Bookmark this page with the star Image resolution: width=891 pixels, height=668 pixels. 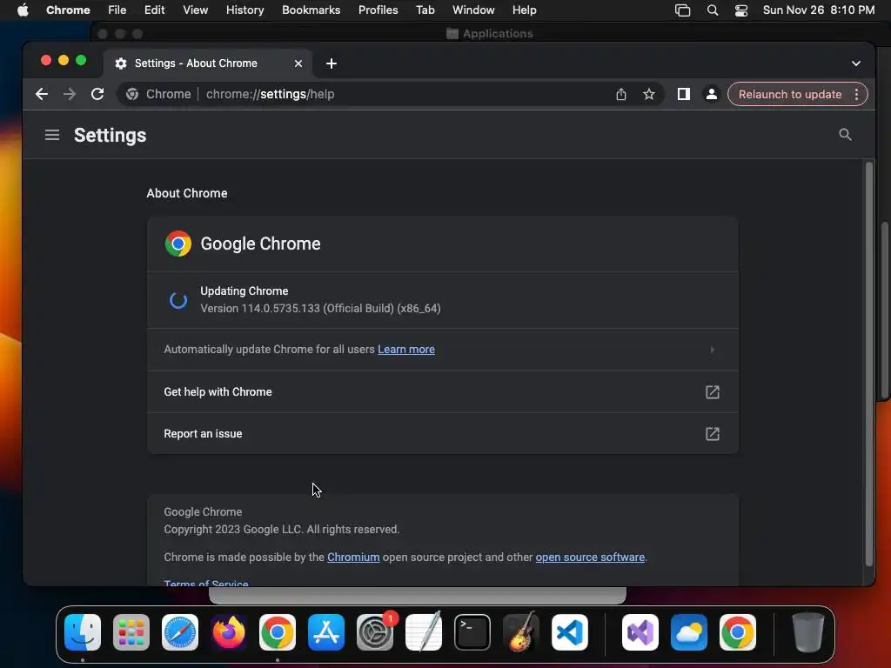click(649, 94)
